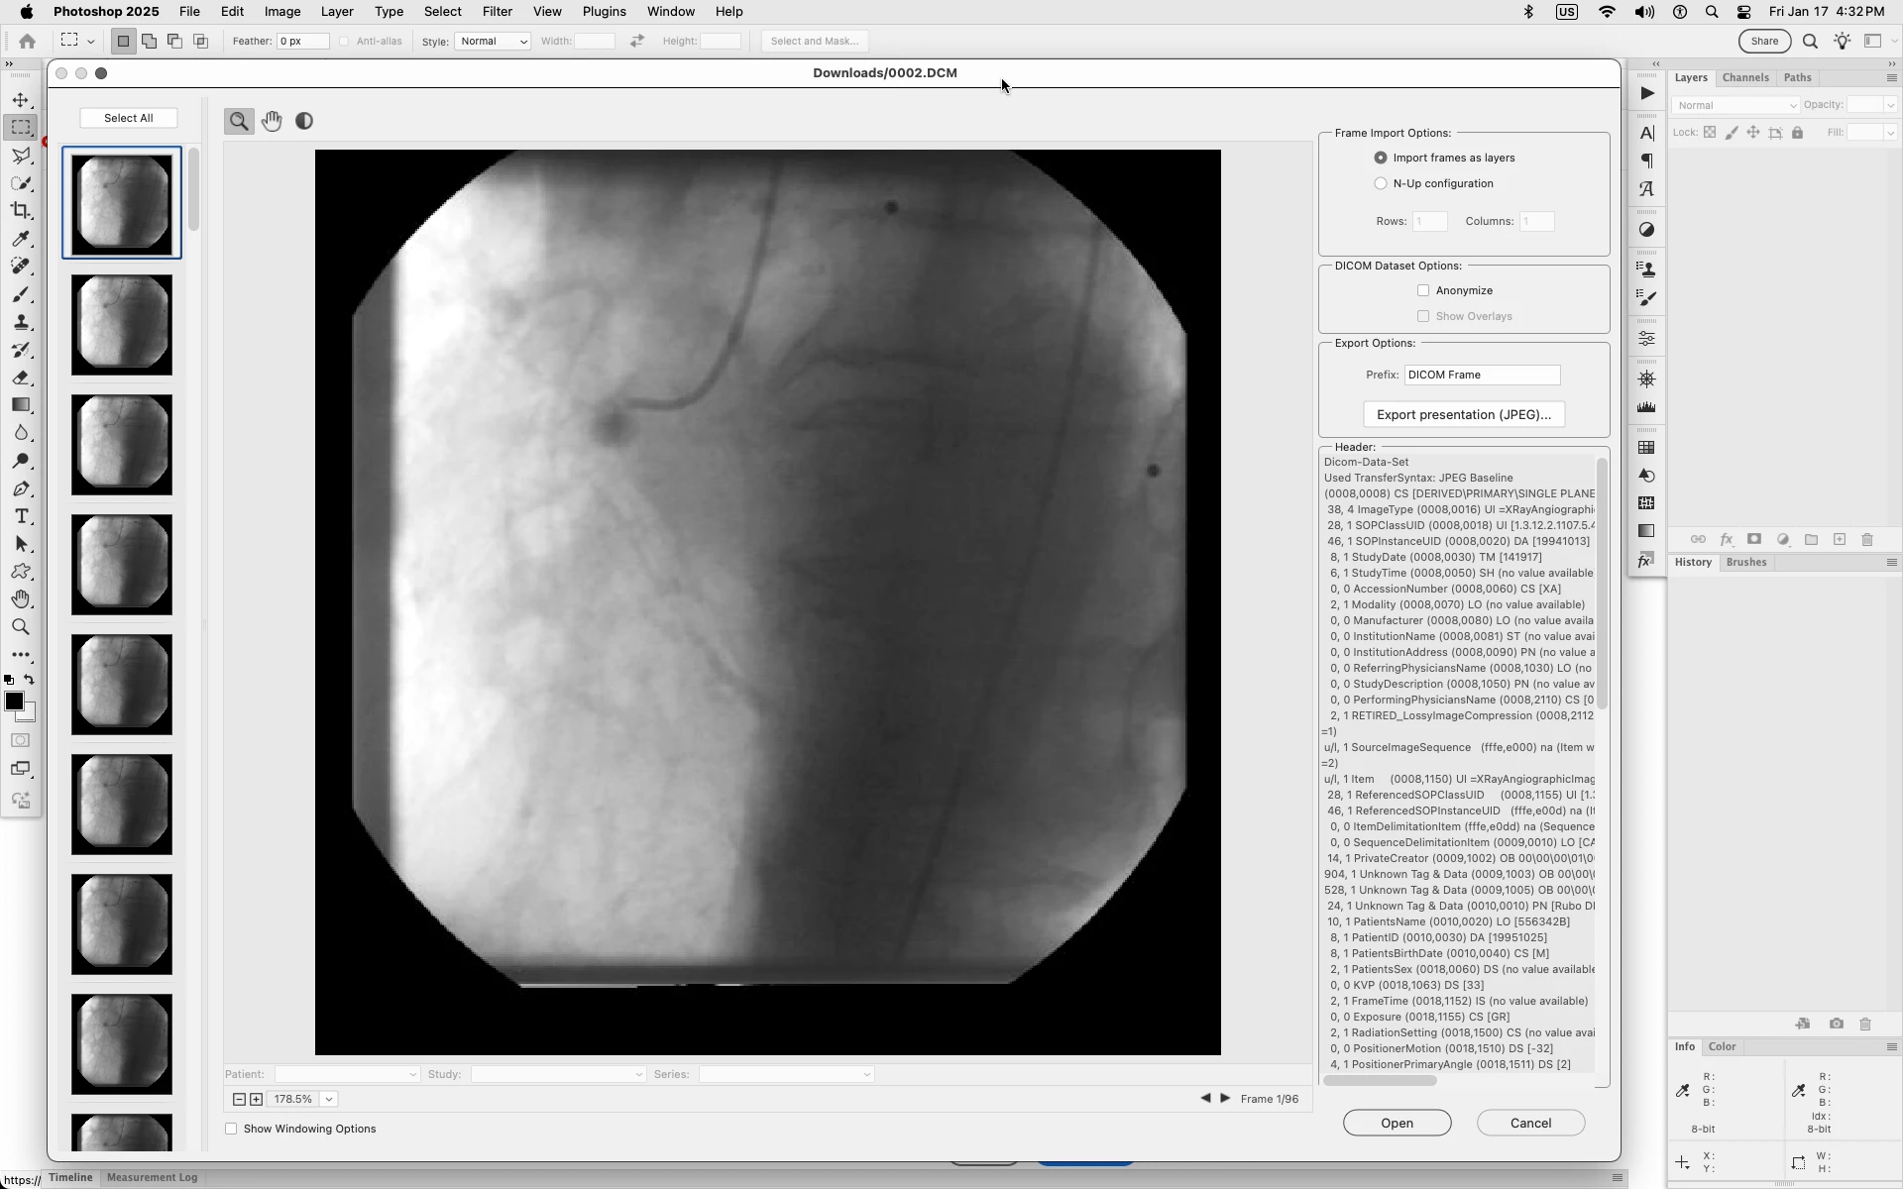Open the Filter menu
The image size is (1903, 1189).
(497, 12)
